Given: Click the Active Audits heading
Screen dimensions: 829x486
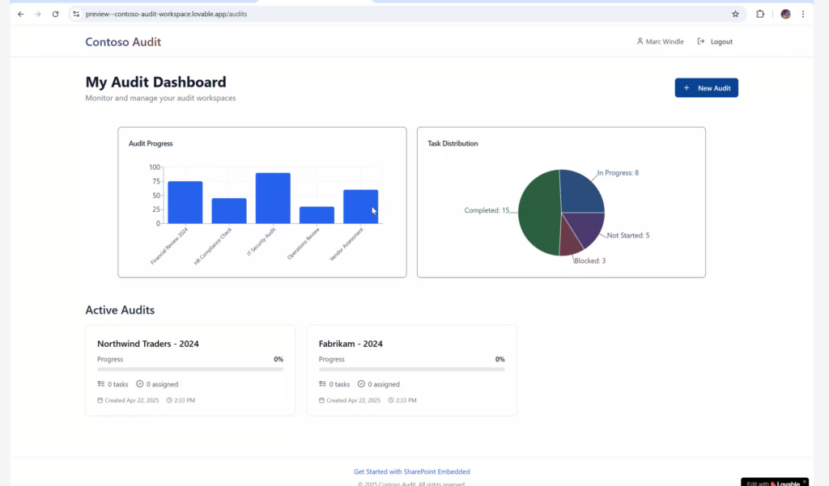Looking at the screenshot, I should coord(120,310).
